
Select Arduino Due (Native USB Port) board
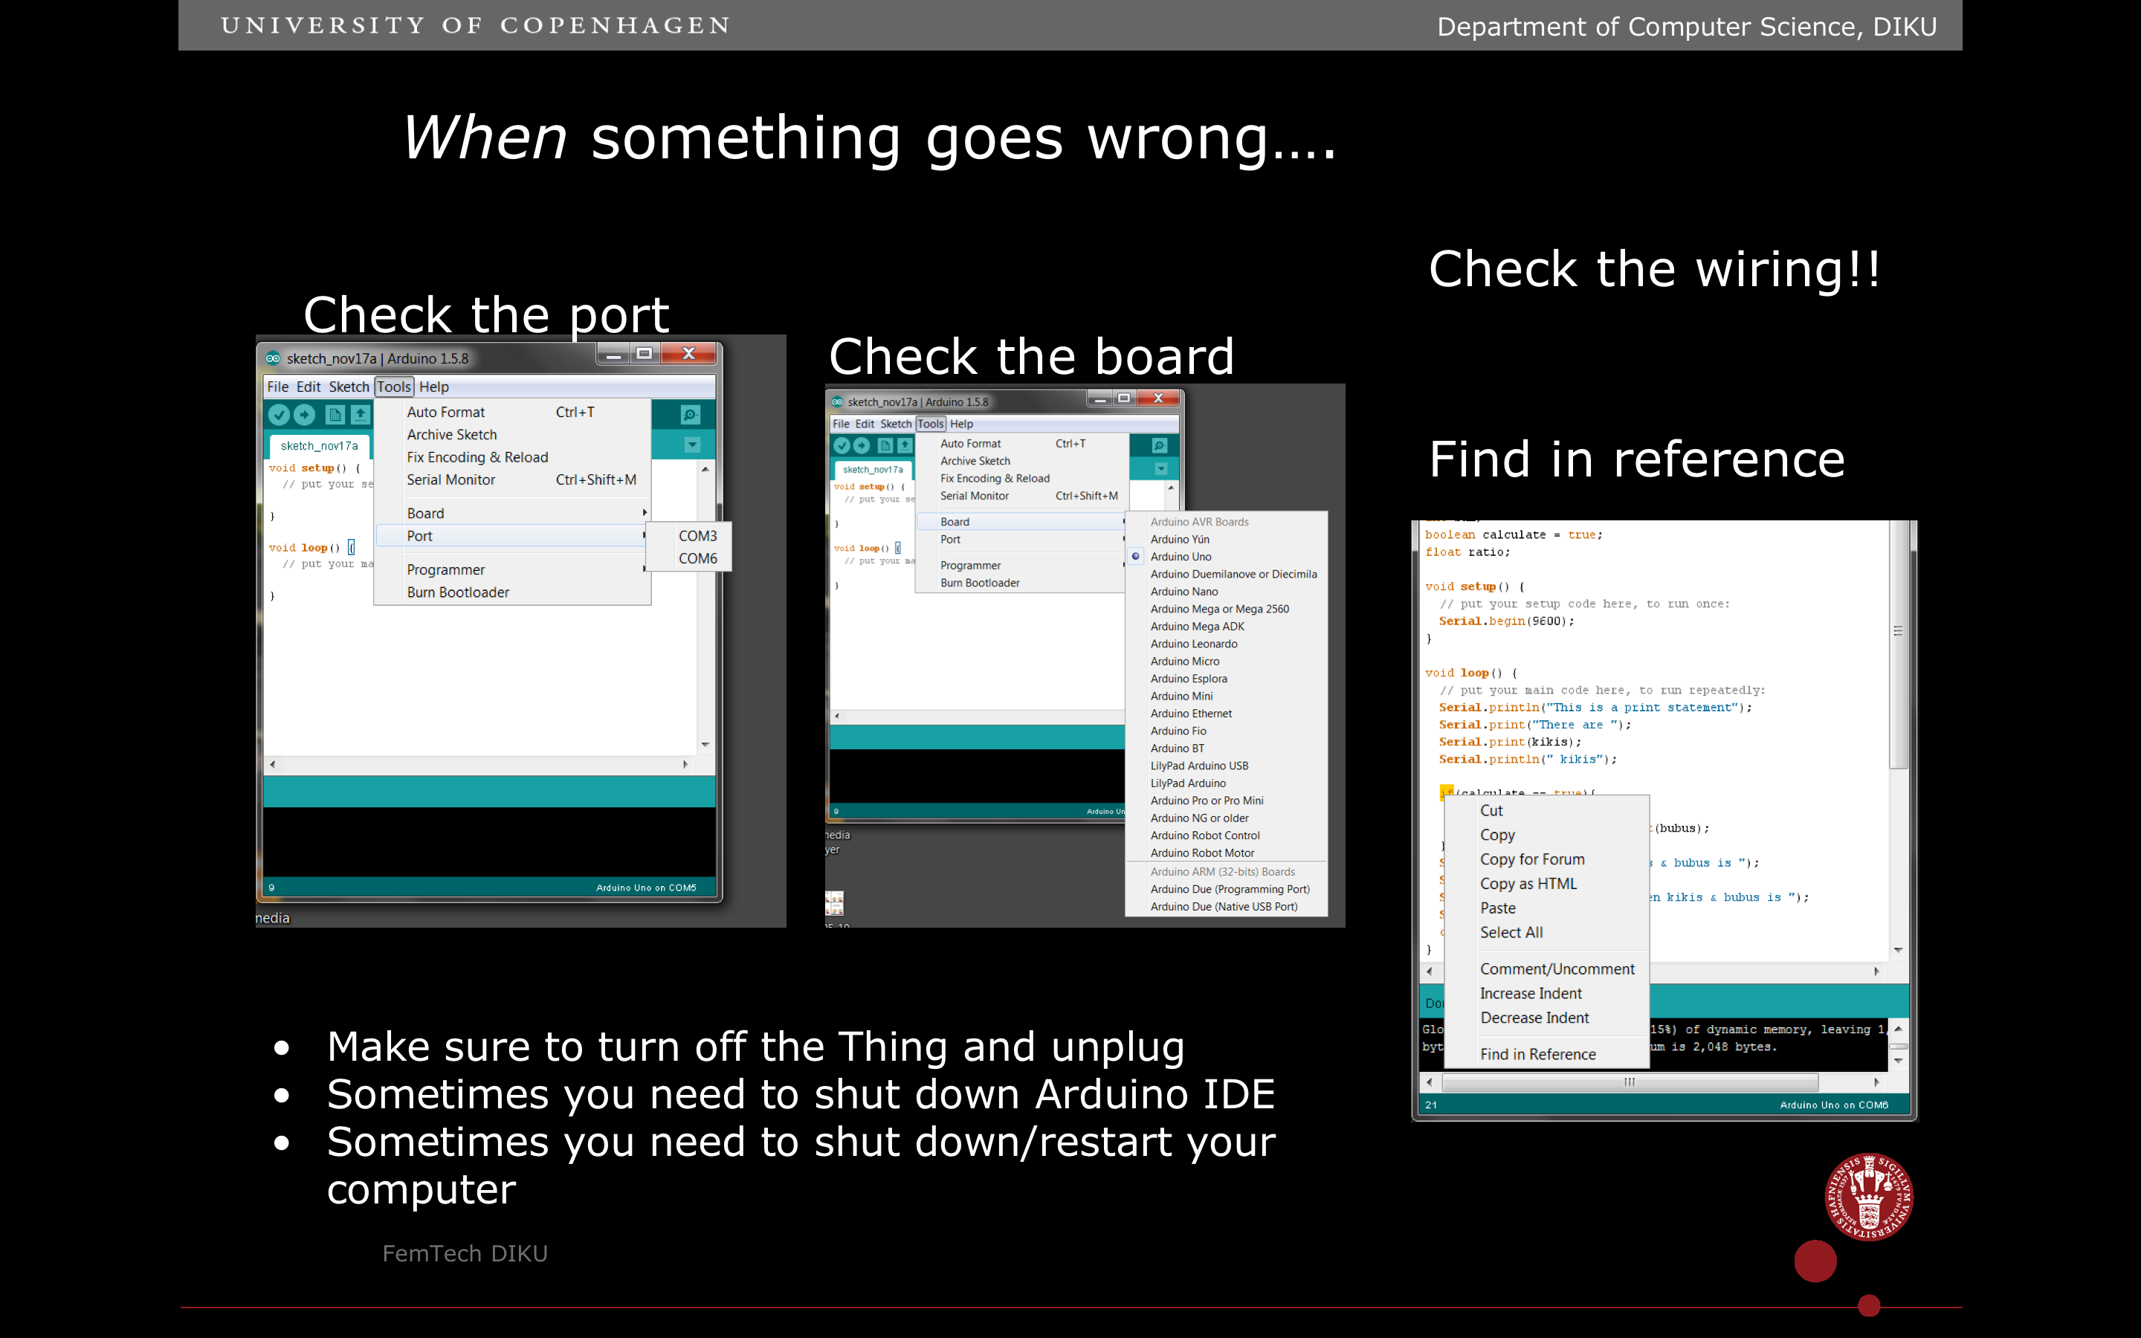point(1226,906)
